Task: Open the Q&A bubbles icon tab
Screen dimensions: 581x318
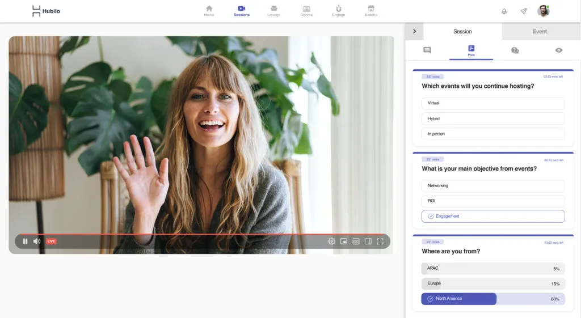Action: 515,50
